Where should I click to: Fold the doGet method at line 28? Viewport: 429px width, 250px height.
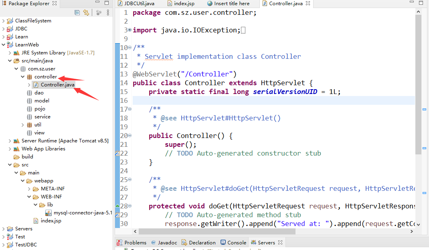130,206
